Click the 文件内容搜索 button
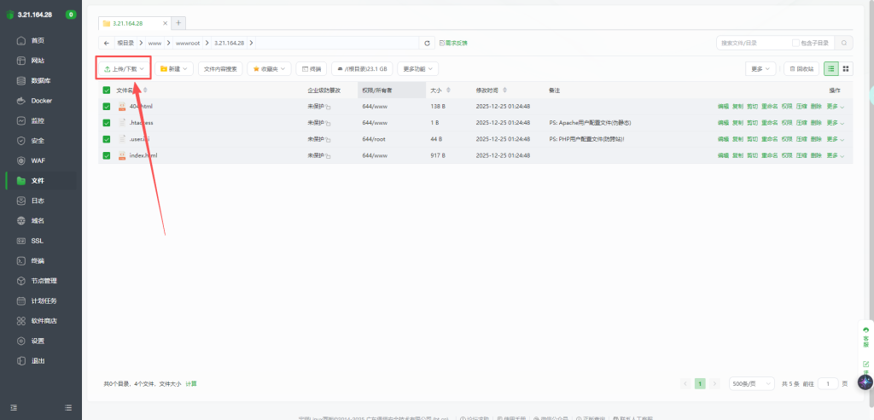This screenshot has width=874, height=420. point(220,68)
